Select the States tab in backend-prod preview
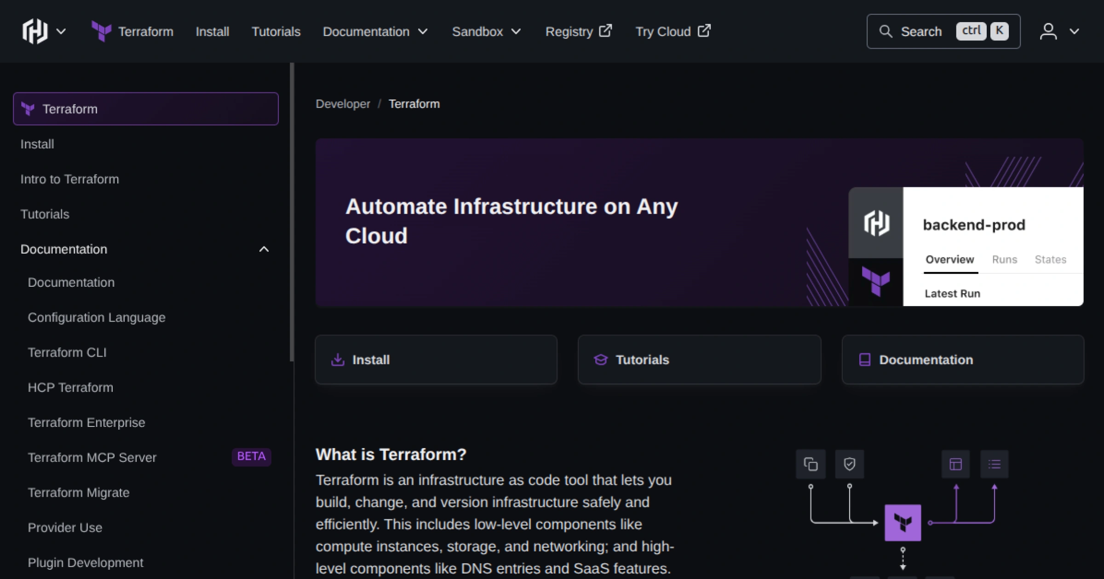This screenshot has height=579, width=1104. click(x=1050, y=260)
